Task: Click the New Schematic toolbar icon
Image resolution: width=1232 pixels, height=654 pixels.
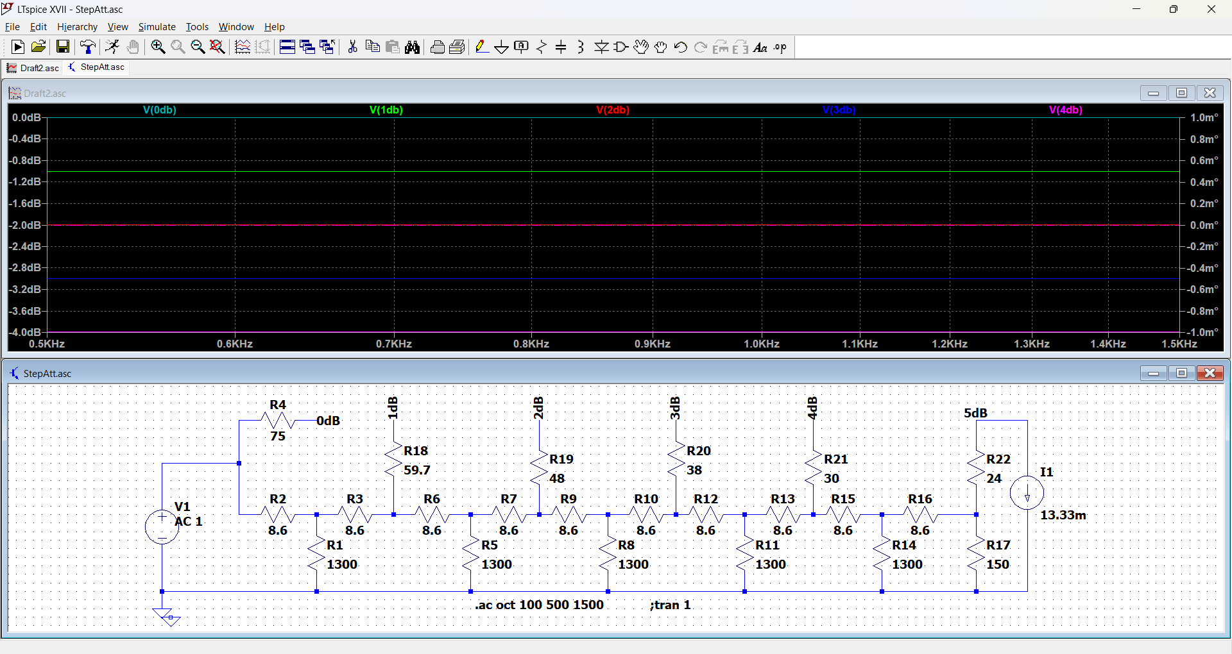Action: click(18, 47)
